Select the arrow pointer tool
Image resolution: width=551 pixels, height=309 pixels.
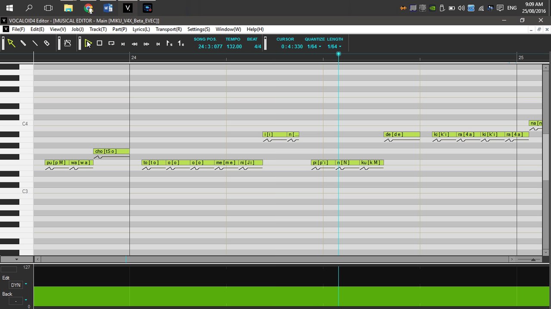11,43
